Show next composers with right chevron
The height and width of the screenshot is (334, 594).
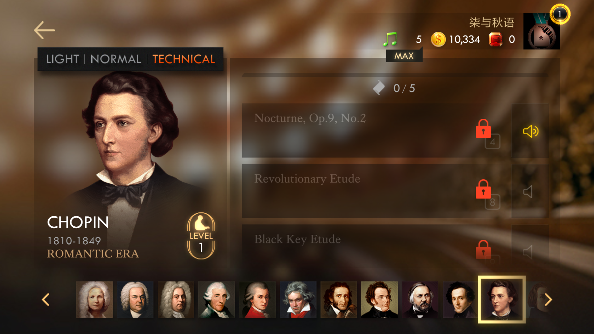tap(548, 299)
